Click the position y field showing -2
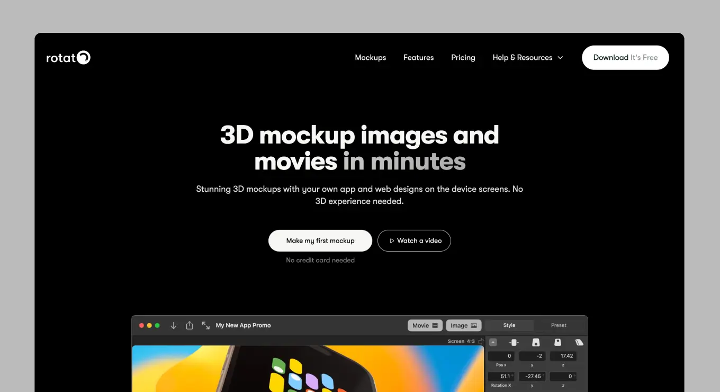Viewport: 720px width, 392px height. pyautogui.click(x=532, y=356)
